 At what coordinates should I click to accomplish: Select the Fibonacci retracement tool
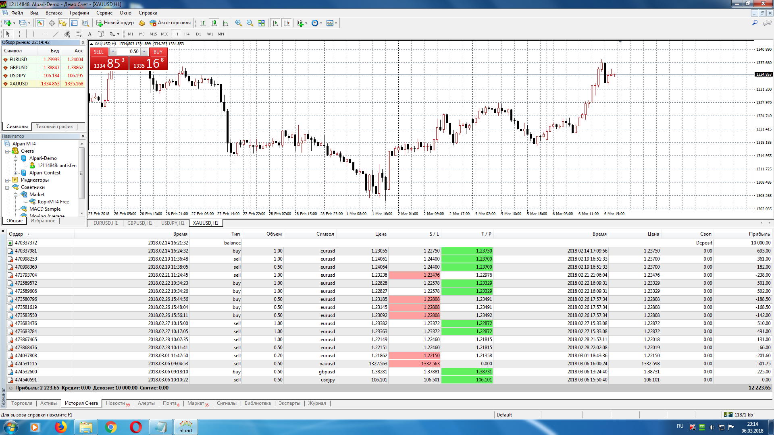[79, 34]
